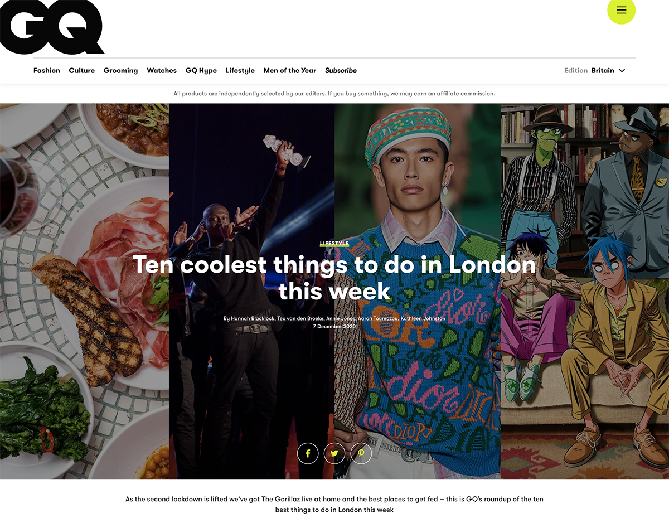View author Annie Jones's profile
Screen dimensions: 669x528
[340, 318]
